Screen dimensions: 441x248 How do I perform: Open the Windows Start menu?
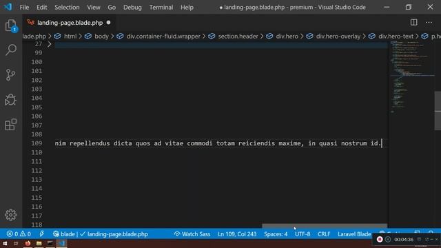click(x=5, y=243)
